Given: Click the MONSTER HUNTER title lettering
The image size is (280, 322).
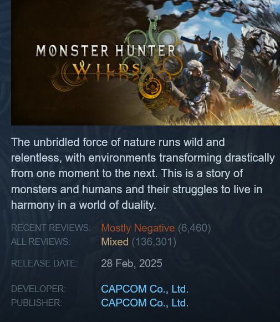Looking at the screenshot, I should coord(105,51).
